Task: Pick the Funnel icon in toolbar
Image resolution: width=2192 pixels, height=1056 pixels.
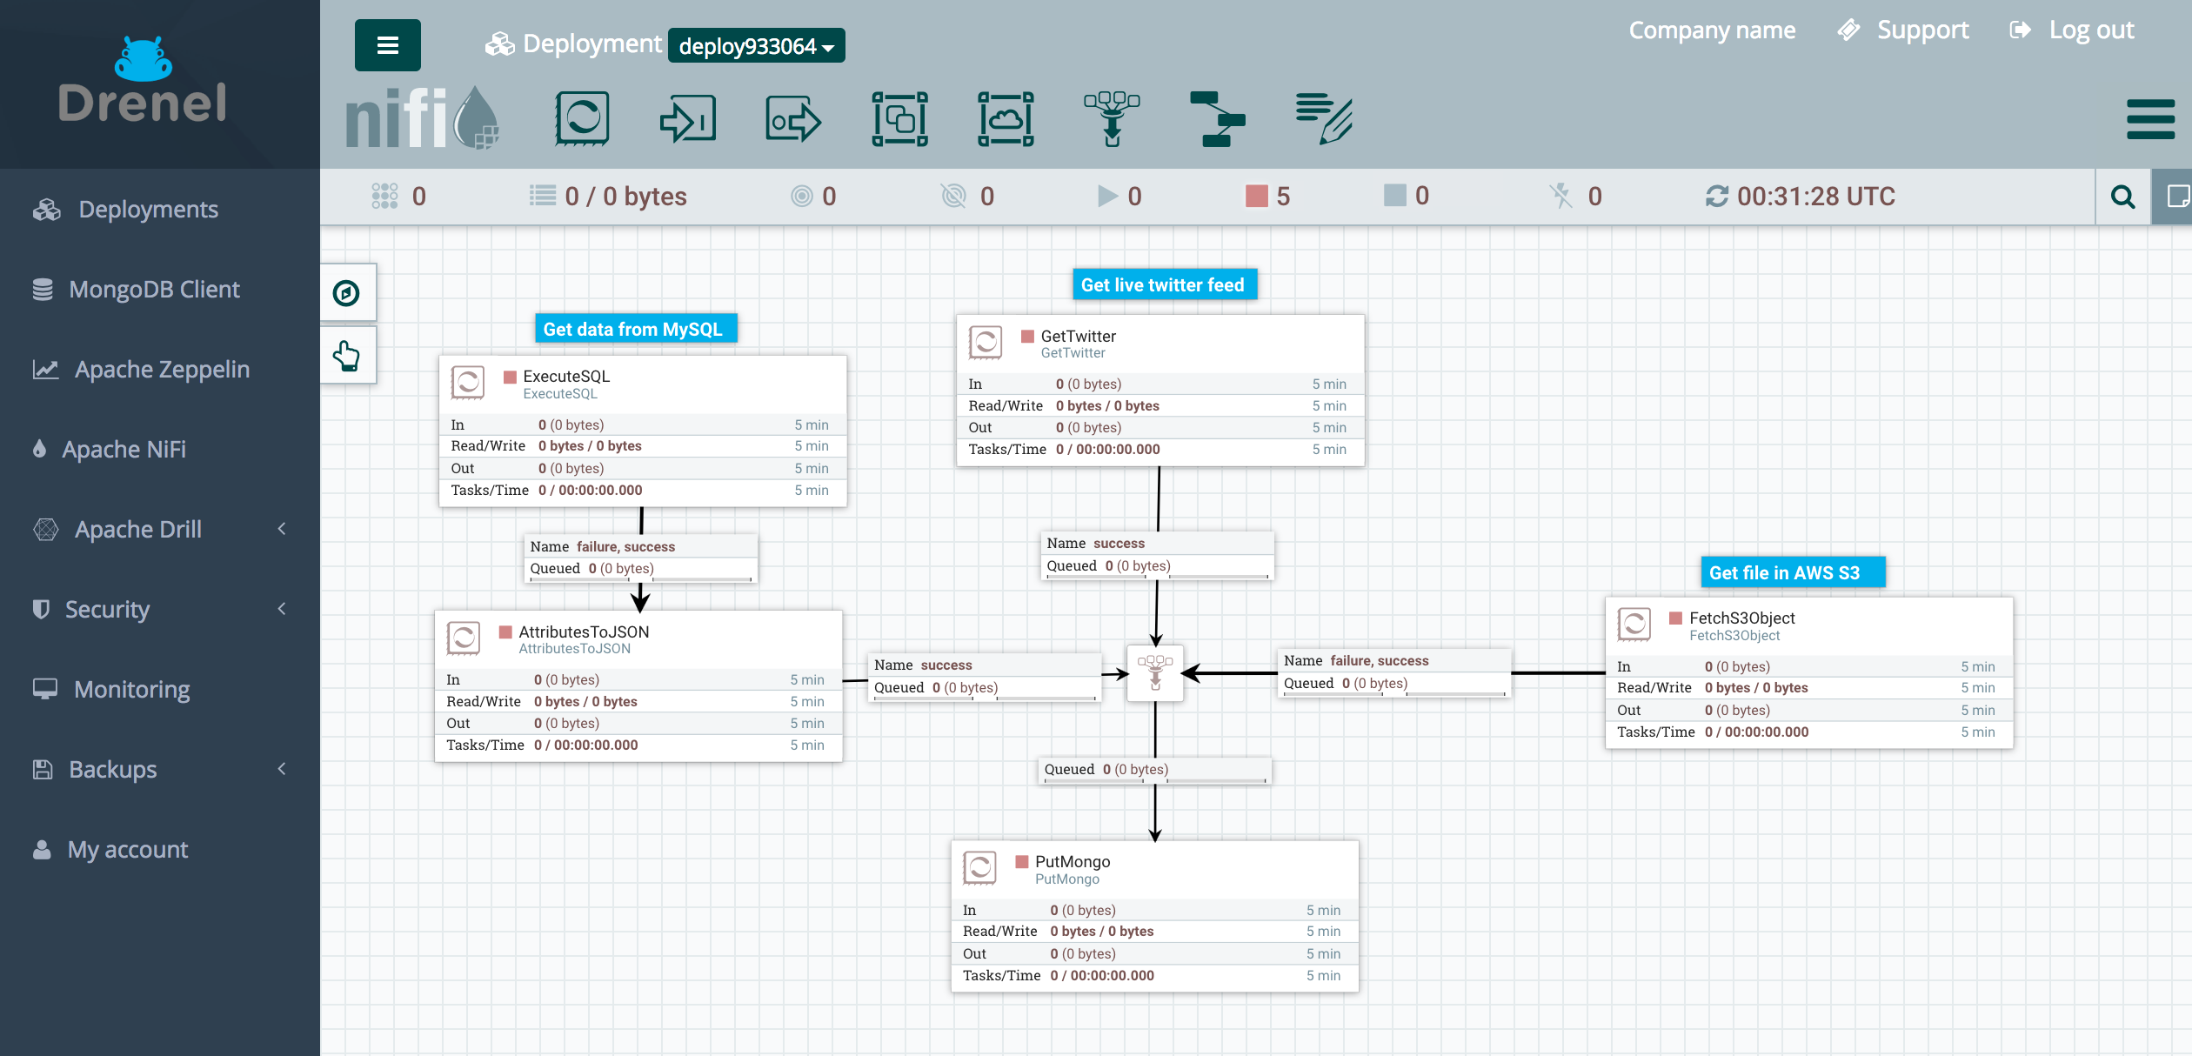Action: pos(1112,119)
